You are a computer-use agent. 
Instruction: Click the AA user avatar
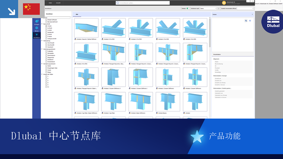click(x=224, y=3)
